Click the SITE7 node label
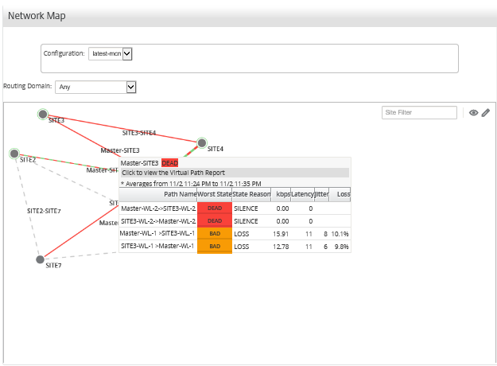 tap(53, 266)
